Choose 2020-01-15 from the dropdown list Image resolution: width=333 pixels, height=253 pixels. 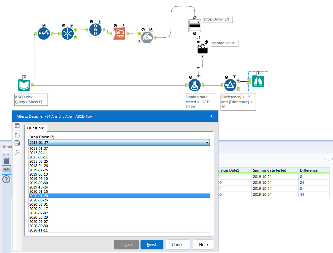point(119,191)
